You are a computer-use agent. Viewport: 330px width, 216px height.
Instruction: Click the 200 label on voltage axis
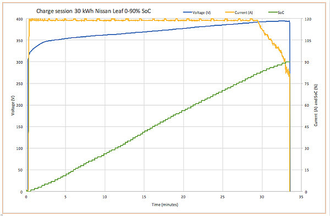click(x=19, y=105)
